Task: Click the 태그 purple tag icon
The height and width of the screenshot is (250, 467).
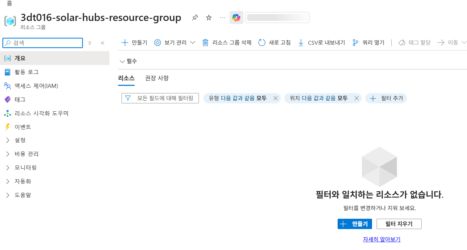Action: (7, 100)
